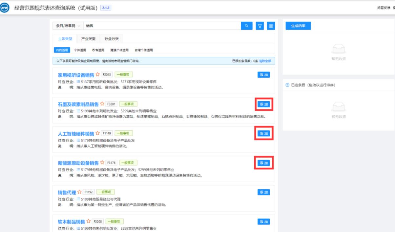Click the help icon beside 已选条目

287,85
